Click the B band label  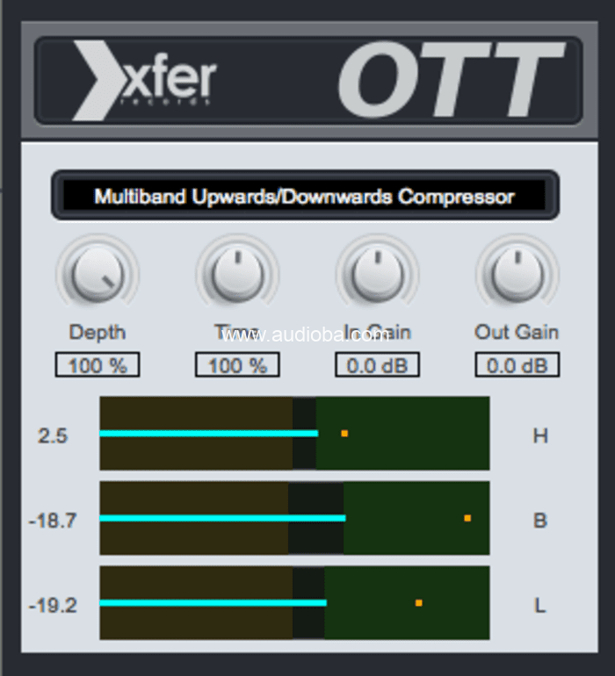click(x=540, y=521)
